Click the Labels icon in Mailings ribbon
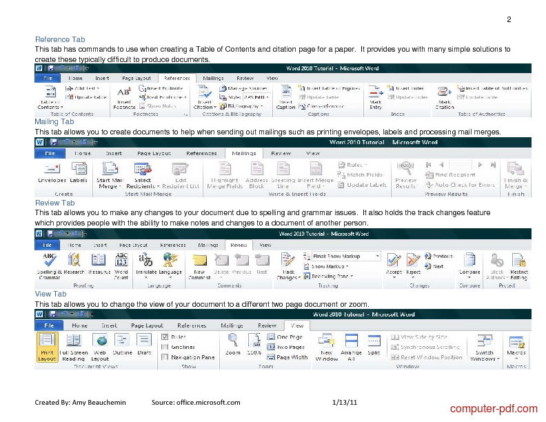546x422 pixels. pos(79,168)
